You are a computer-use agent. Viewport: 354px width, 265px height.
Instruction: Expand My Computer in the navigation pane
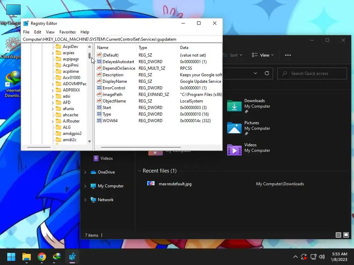tap(85, 186)
